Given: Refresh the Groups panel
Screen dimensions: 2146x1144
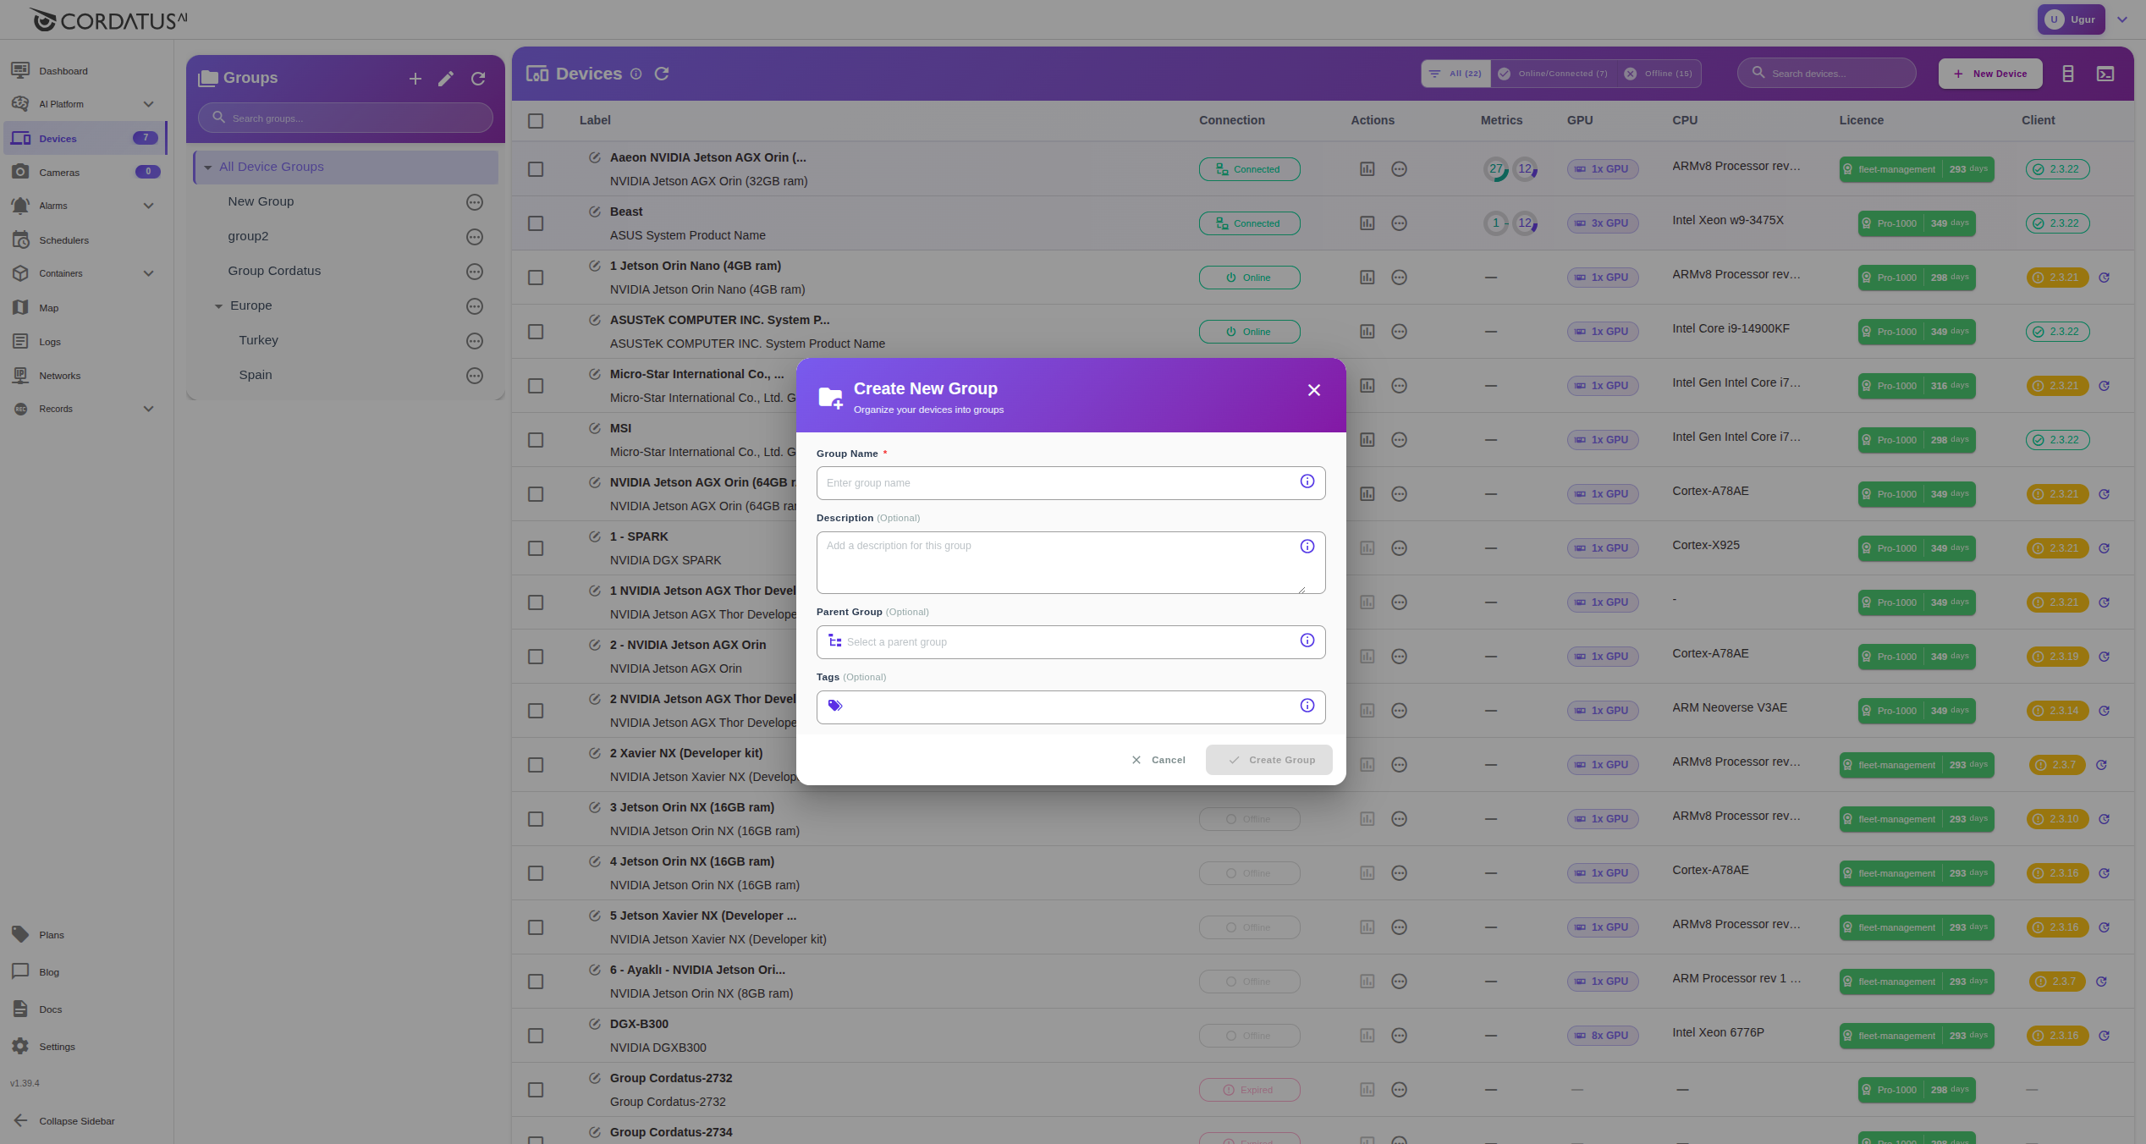Looking at the screenshot, I should click(478, 79).
